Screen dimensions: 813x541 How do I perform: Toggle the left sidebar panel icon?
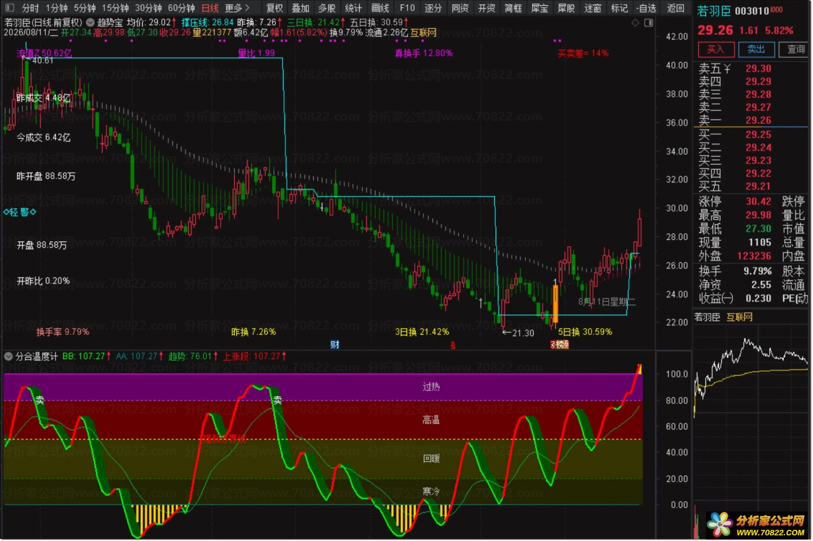pyautogui.click(x=10, y=8)
